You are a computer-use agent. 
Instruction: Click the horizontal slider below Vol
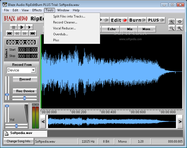click(x=16, y=126)
